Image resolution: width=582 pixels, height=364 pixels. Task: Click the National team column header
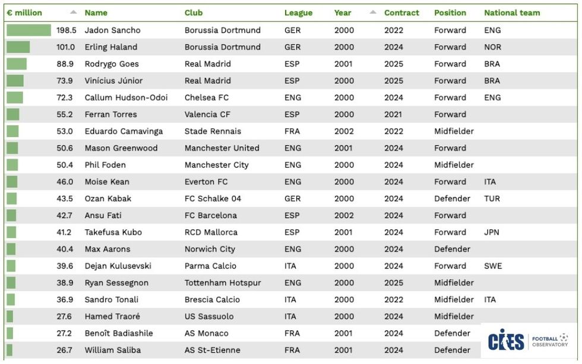[x=512, y=12]
